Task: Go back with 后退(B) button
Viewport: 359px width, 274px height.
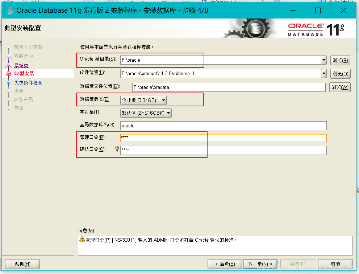Action: tap(225, 264)
